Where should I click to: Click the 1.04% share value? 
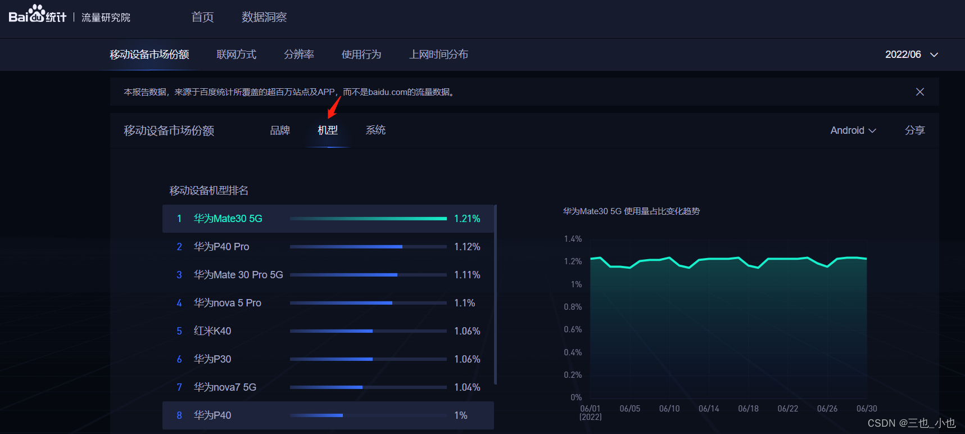(467, 387)
